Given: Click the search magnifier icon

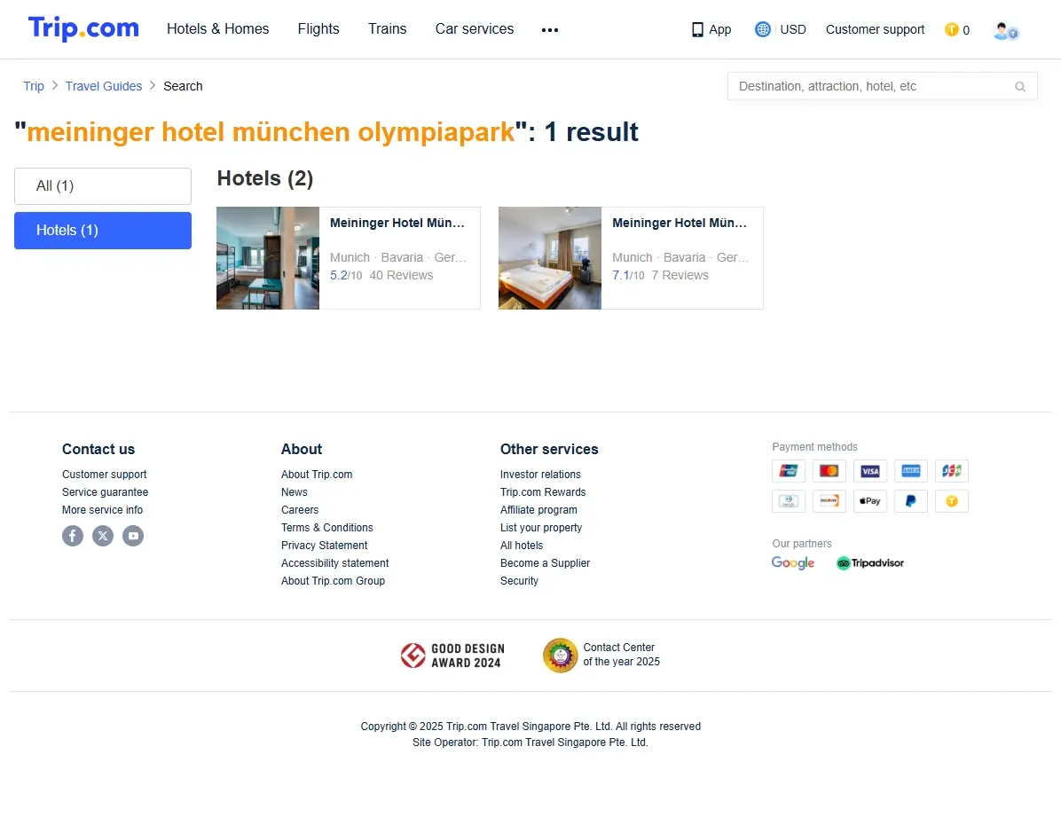Looking at the screenshot, I should click(x=1019, y=87).
